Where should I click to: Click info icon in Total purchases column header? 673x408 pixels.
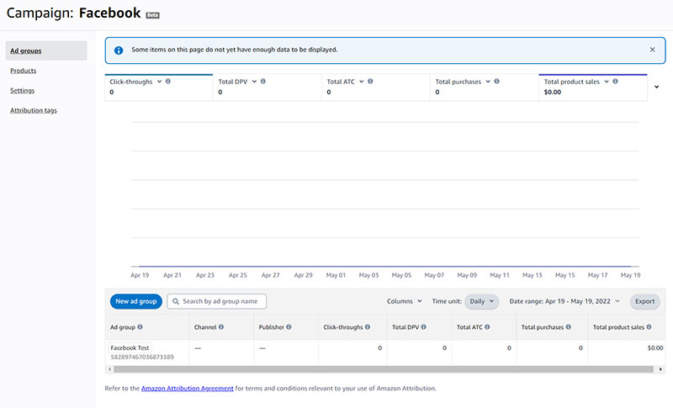[571, 326]
